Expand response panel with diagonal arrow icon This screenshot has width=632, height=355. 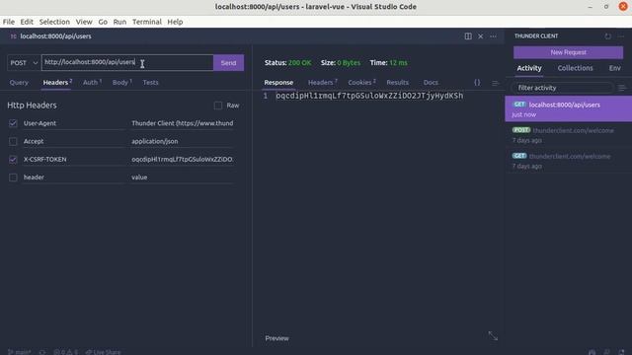point(493,335)
